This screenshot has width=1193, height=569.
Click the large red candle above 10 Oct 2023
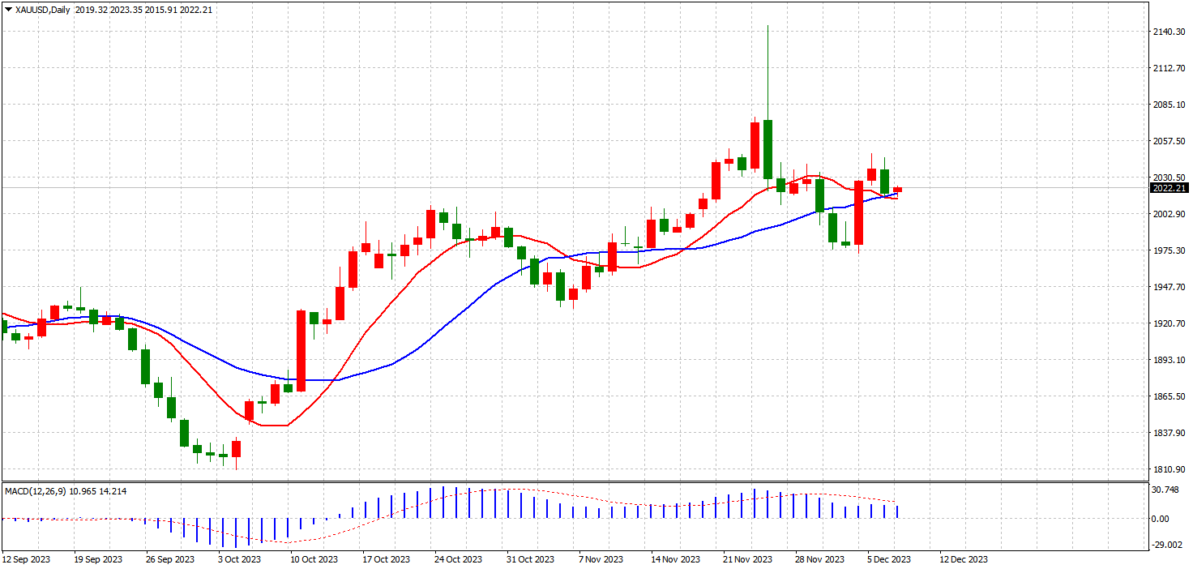(x=301, y=350)
